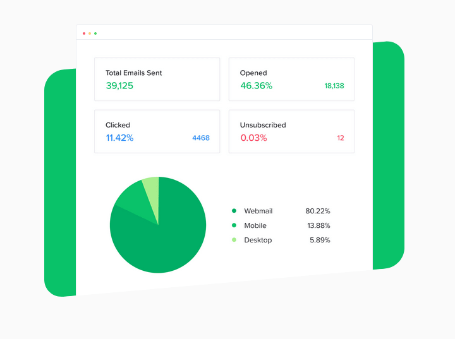Select the Webmail legend label

258,211
